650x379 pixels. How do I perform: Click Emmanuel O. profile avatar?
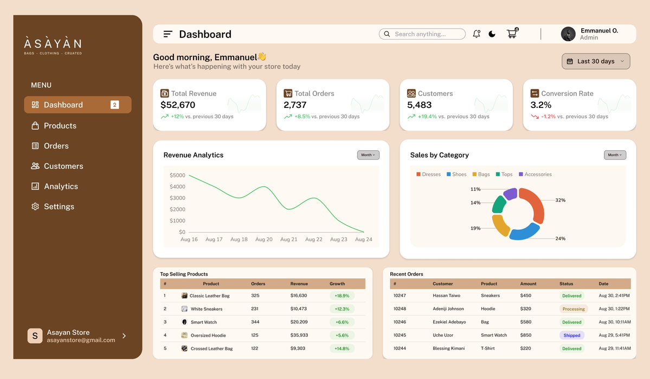(568, 34)
